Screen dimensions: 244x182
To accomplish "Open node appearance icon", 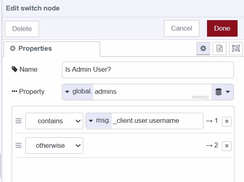I will tap(236, 48).
